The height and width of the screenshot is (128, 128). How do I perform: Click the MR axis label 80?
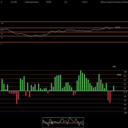[x=125, y=76]
